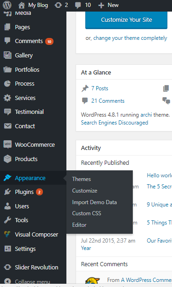Click the Comments sidebar bubble icon

click(x=7, y=41)
